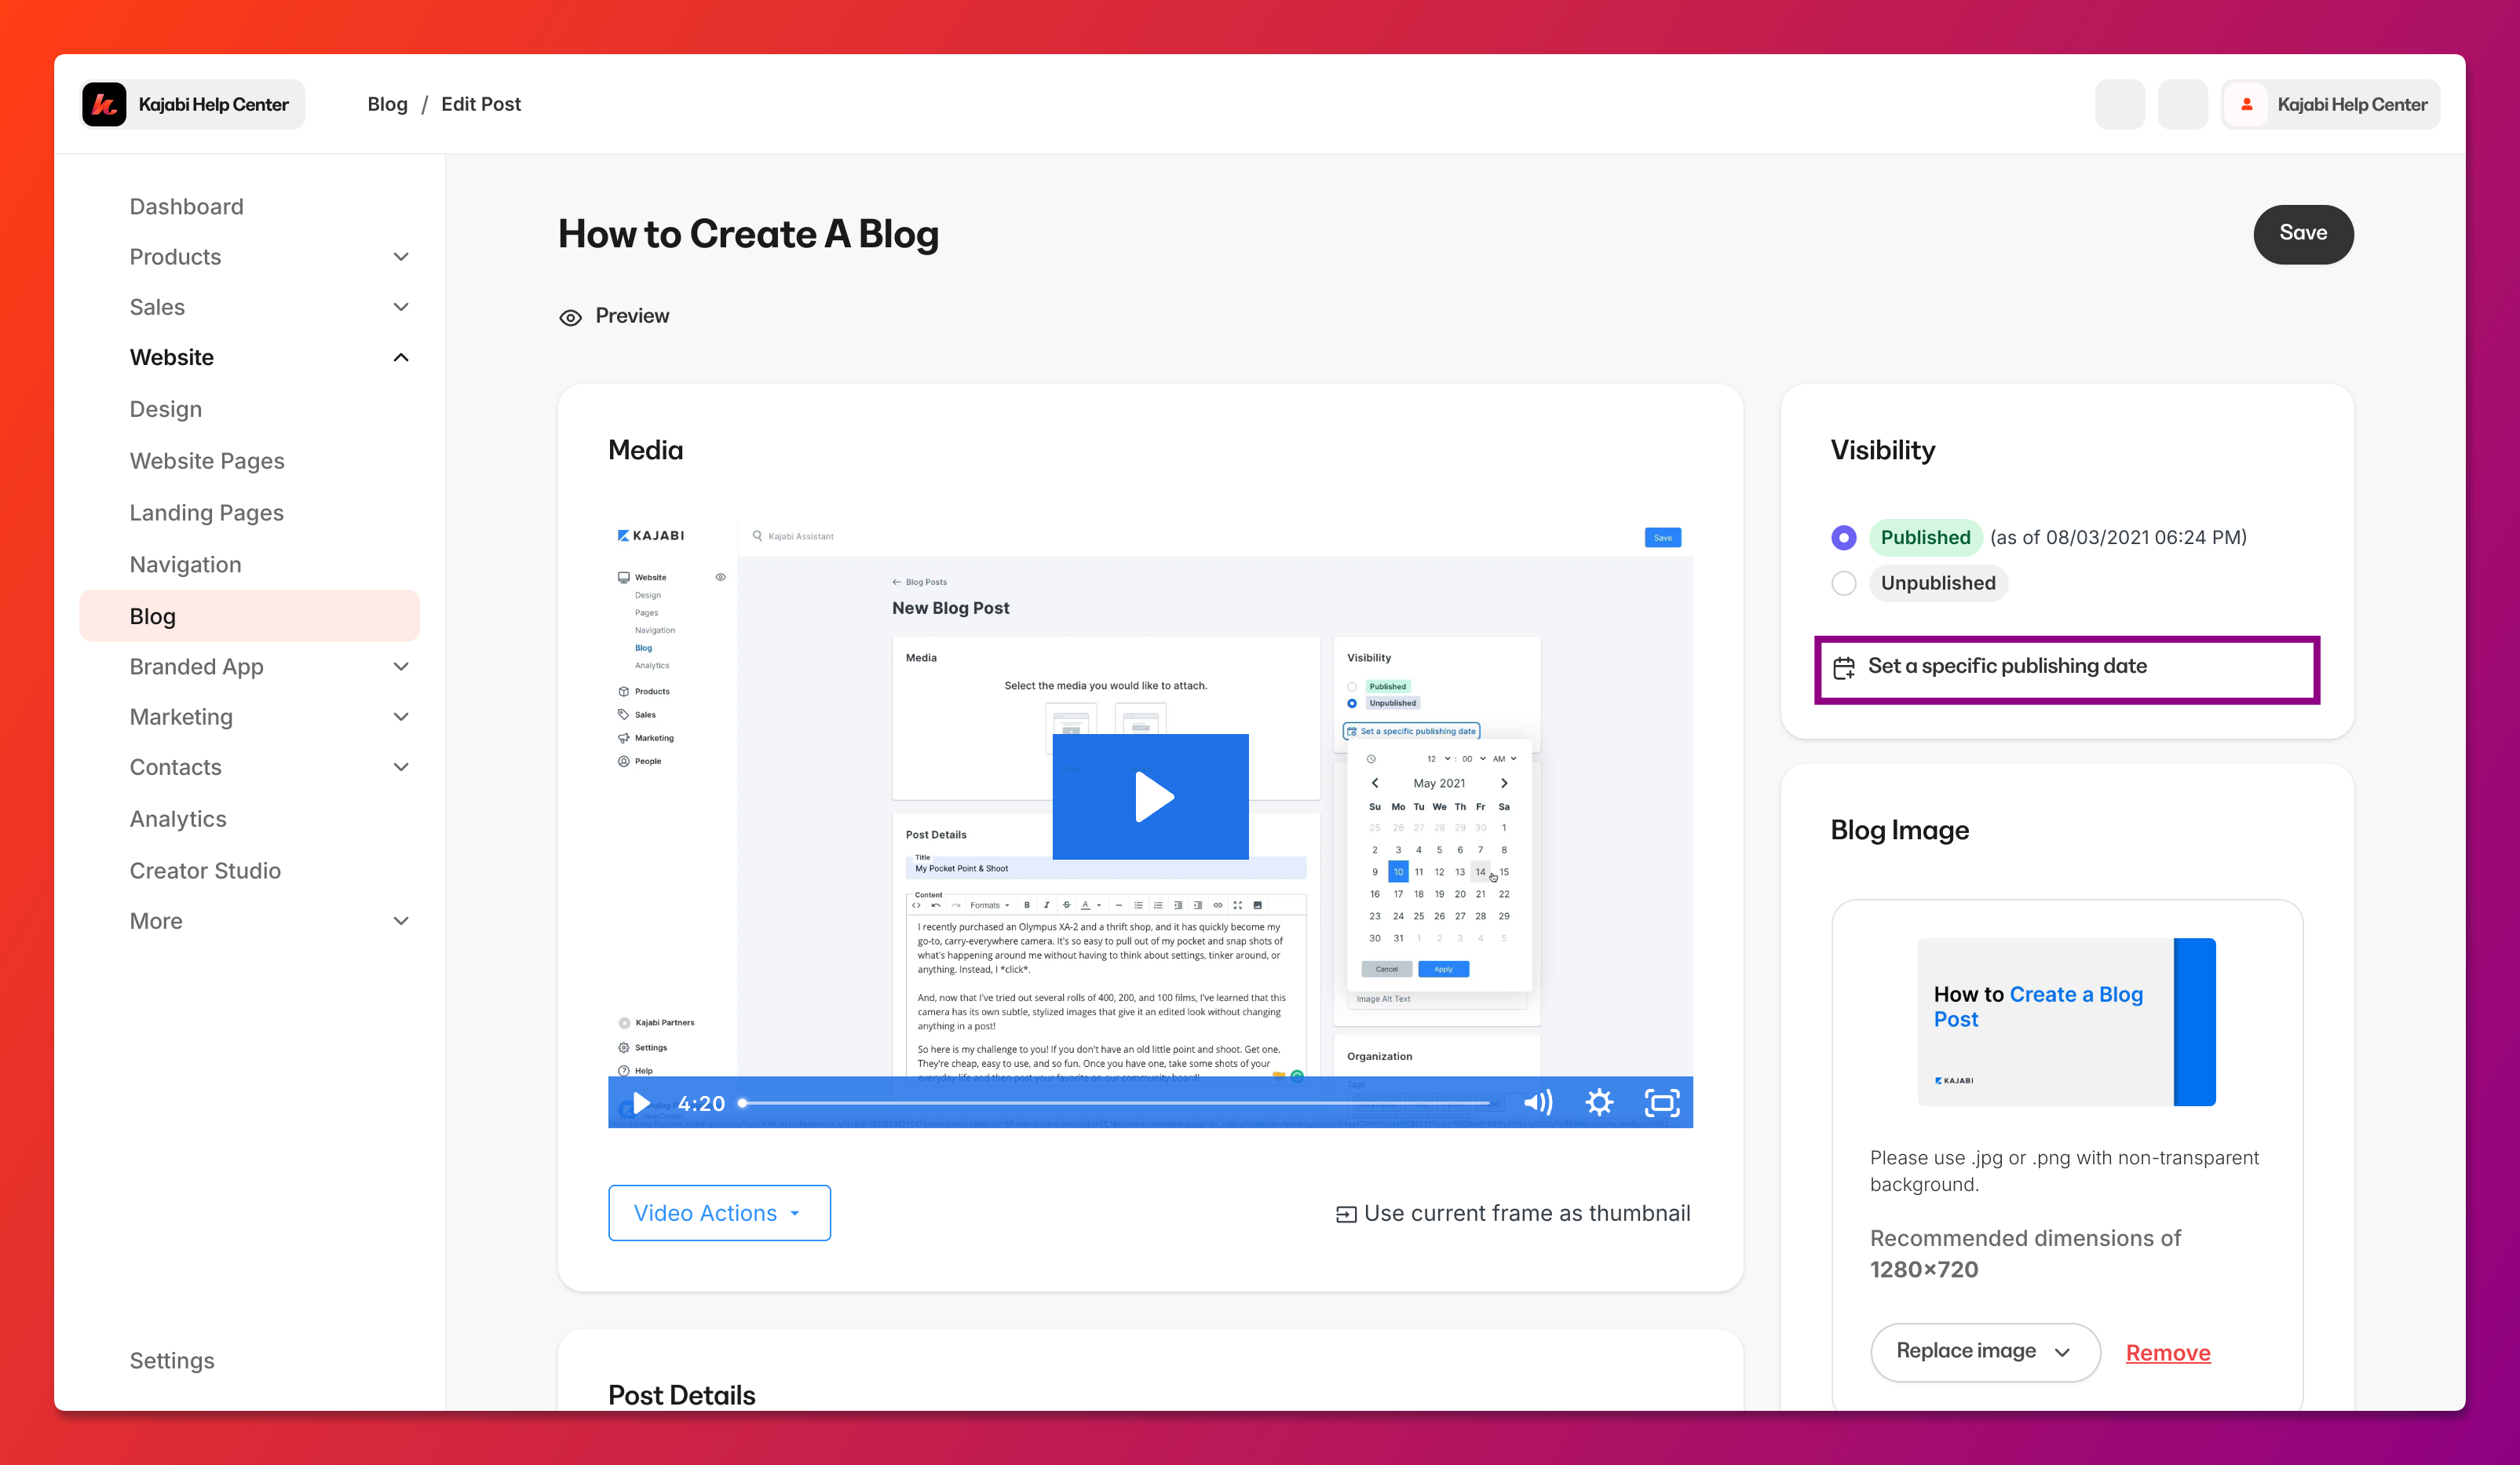
Task: Mute the video volume
Action: pyautogui.click(x=1538, y=1102)
